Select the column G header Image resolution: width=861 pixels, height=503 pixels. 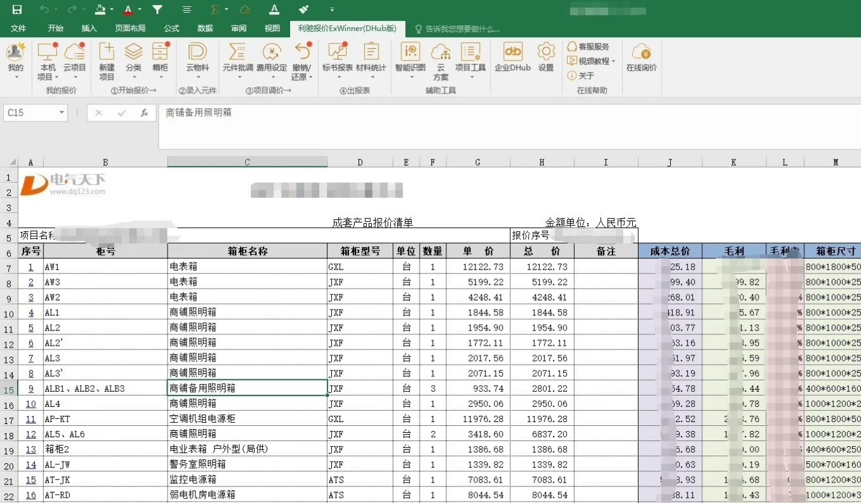(477, 162)
